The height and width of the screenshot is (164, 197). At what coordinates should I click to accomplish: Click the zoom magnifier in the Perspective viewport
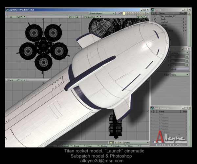coord(145,17)
